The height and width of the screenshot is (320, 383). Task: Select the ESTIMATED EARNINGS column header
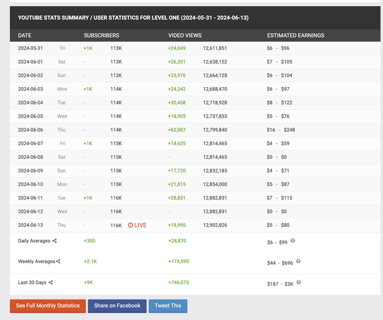pyautogui.click(x=295, y=36)
